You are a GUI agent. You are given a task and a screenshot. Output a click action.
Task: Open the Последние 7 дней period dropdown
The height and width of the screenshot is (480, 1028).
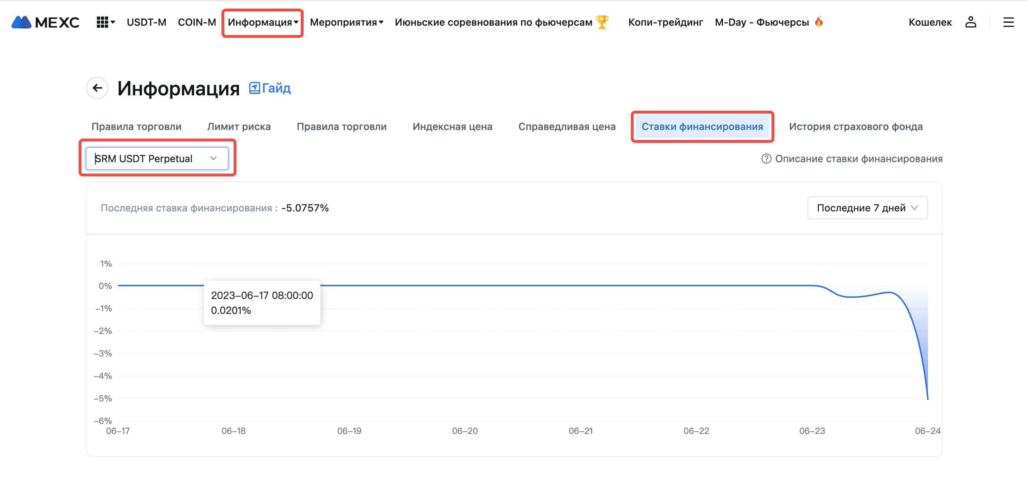[x=867, y=208]
